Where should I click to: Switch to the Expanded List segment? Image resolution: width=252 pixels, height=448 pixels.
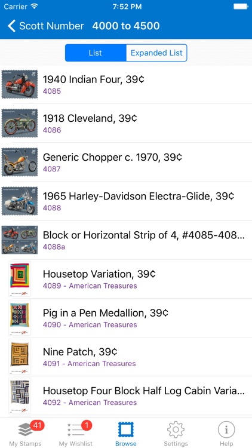tap(156, 53)
